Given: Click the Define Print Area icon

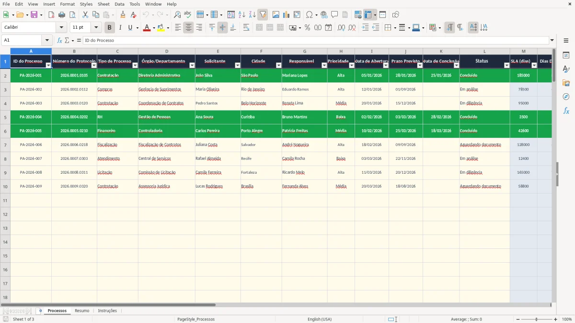Looking at the screenshot, I should tap(358, 15).
